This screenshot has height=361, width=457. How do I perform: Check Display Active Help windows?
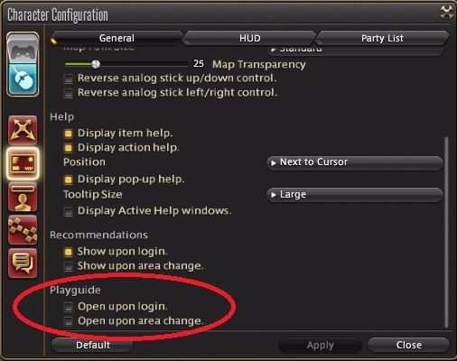pos(69,211)
